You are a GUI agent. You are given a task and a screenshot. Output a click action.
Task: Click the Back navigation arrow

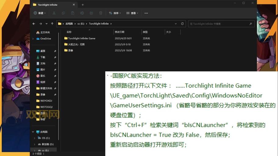(x=34, y=24)
